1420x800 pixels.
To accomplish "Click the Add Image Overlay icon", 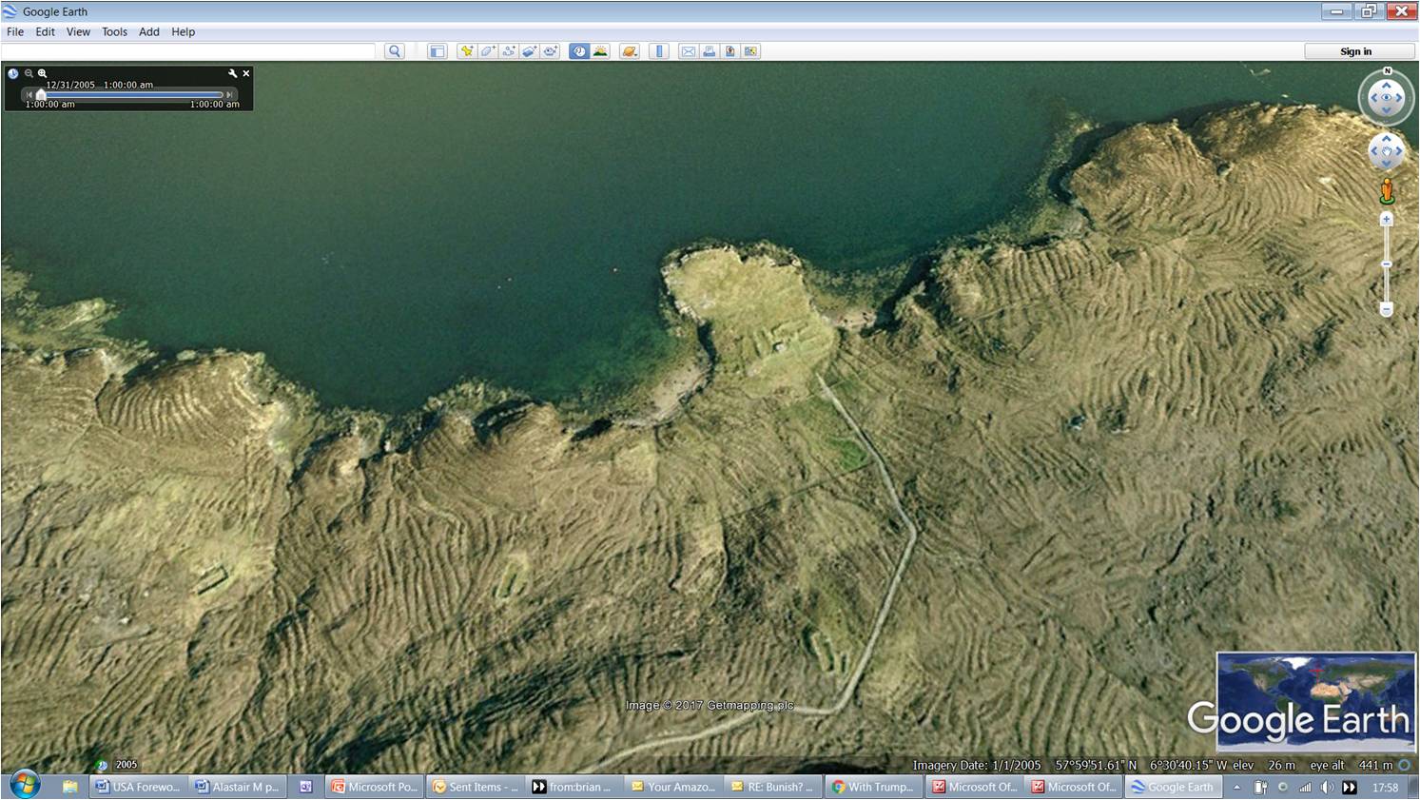I will pos(530,51).
